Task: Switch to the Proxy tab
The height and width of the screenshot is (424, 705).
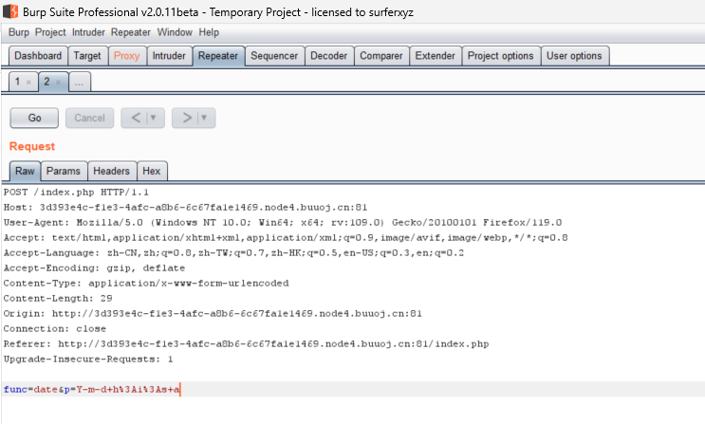Action: pos(126,56)
